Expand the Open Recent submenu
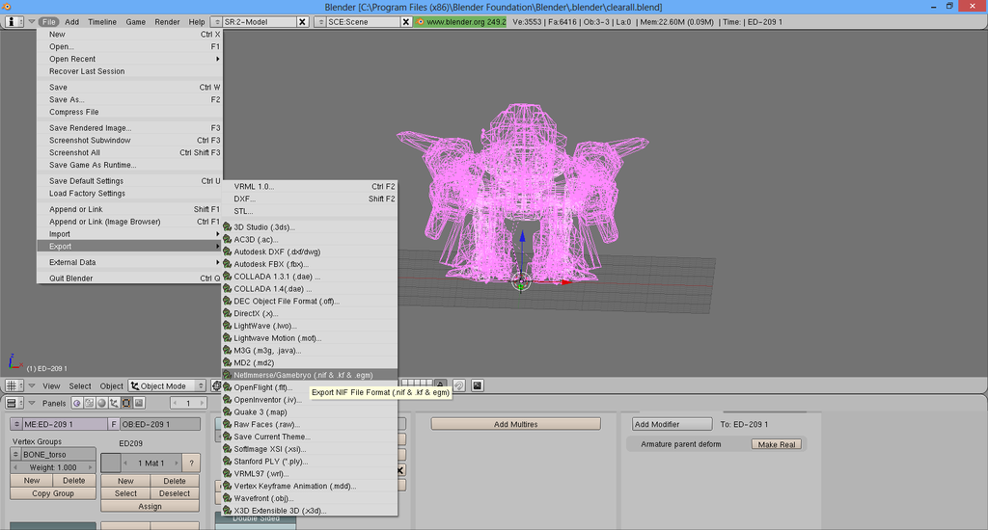 (x=129, y=59)
